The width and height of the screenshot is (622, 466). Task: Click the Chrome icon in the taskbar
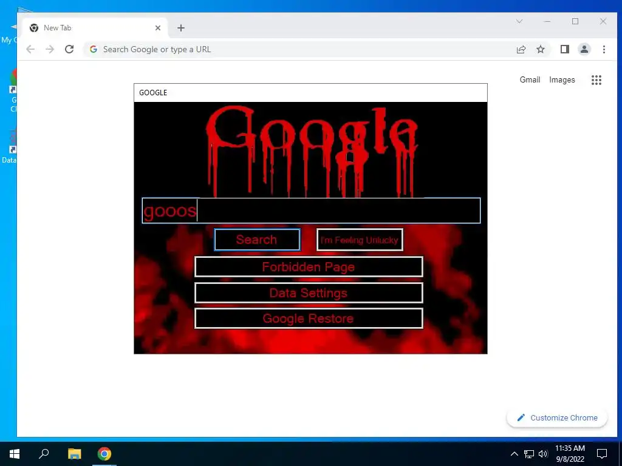[104, 454]
